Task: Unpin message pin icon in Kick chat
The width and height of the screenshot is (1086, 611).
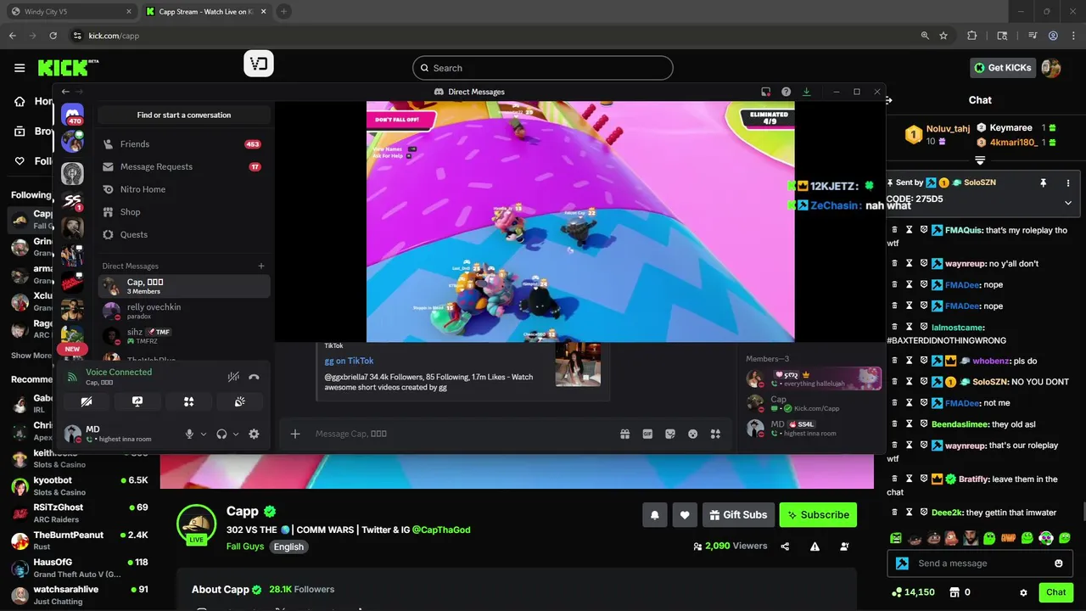Action: click(1043, 182)
